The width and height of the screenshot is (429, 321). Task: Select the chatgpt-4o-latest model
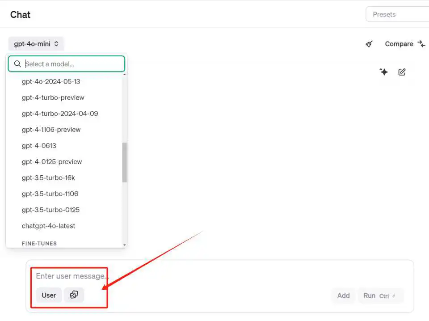(48, 226)
